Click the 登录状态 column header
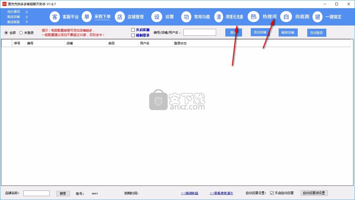The height and width of the screenshot is (200, 355). (261, 43)
